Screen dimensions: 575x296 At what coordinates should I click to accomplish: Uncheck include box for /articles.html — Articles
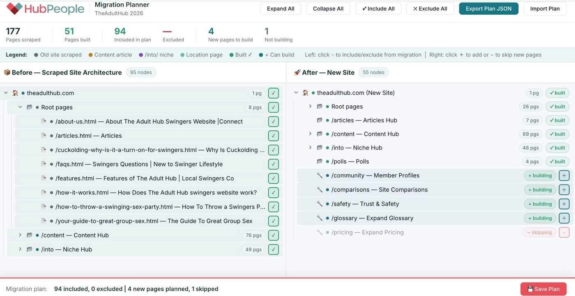[x=274, y=136]
